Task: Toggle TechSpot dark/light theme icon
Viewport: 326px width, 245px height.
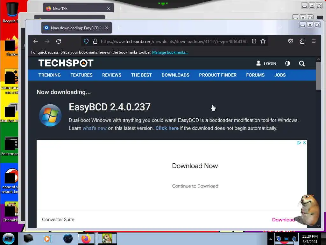Action: click(x=287, y=63)
